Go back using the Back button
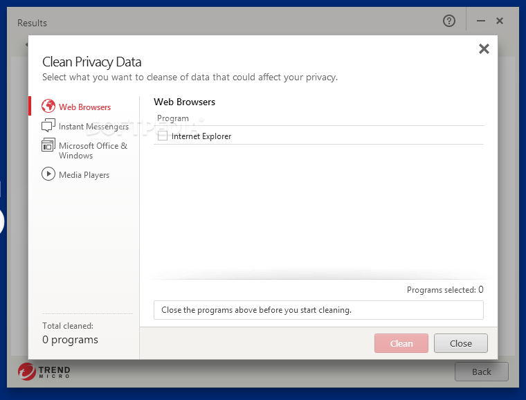Screen dimensions: 526x400 (481, 372)
